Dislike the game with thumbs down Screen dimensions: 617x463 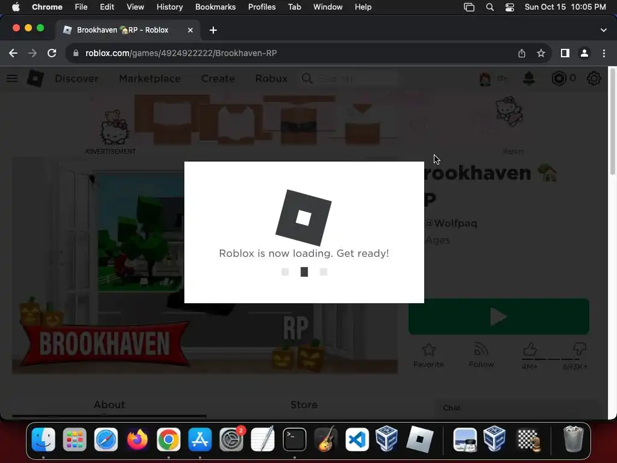coord(580,349)
